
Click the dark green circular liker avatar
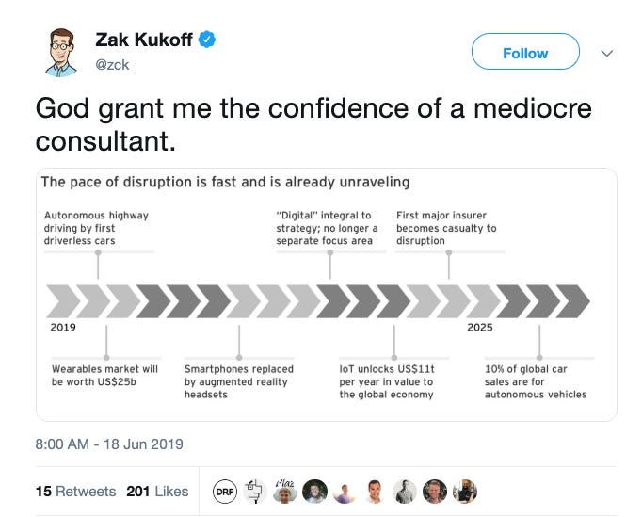coord(314,492)
